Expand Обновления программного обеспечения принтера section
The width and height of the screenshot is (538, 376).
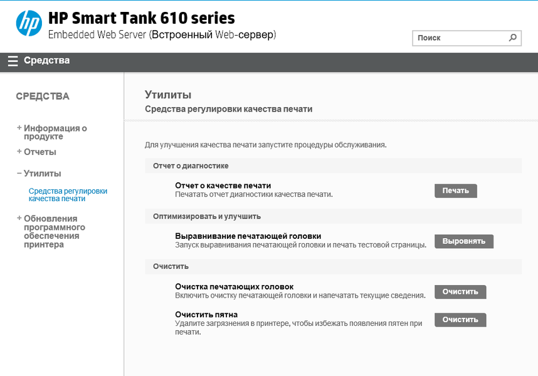point(19,218)
